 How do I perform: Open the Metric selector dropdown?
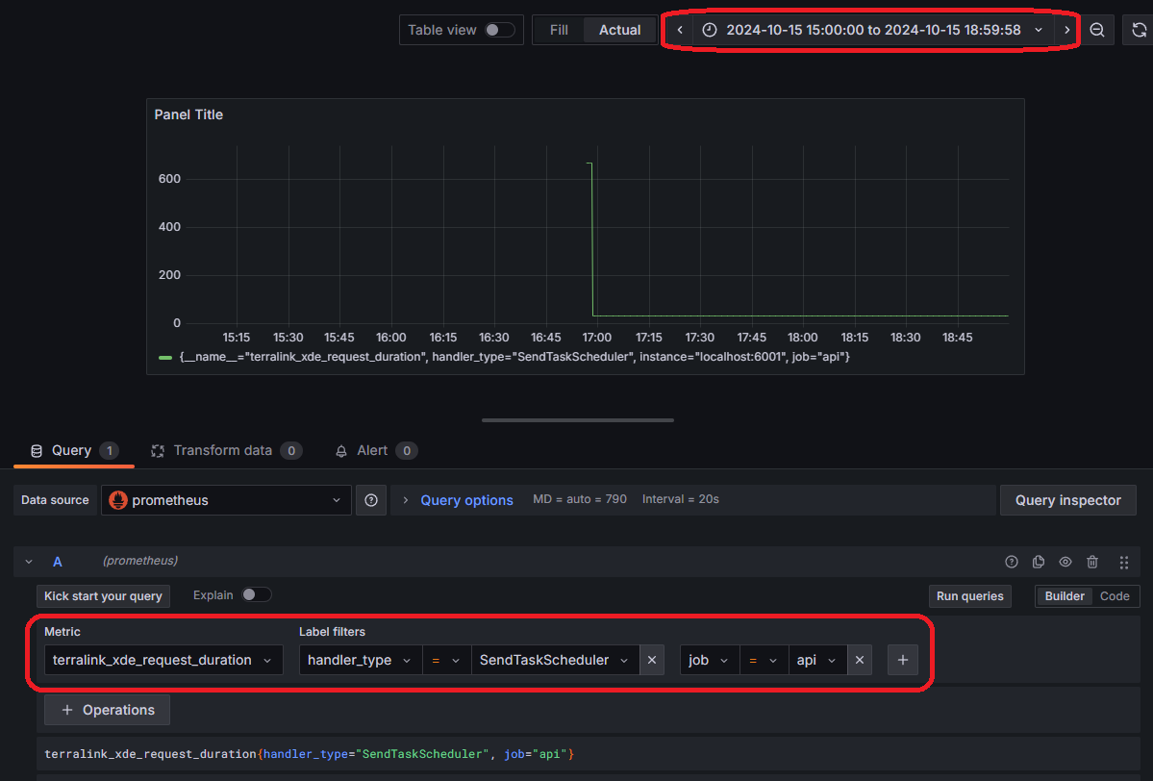coord(163,660)
